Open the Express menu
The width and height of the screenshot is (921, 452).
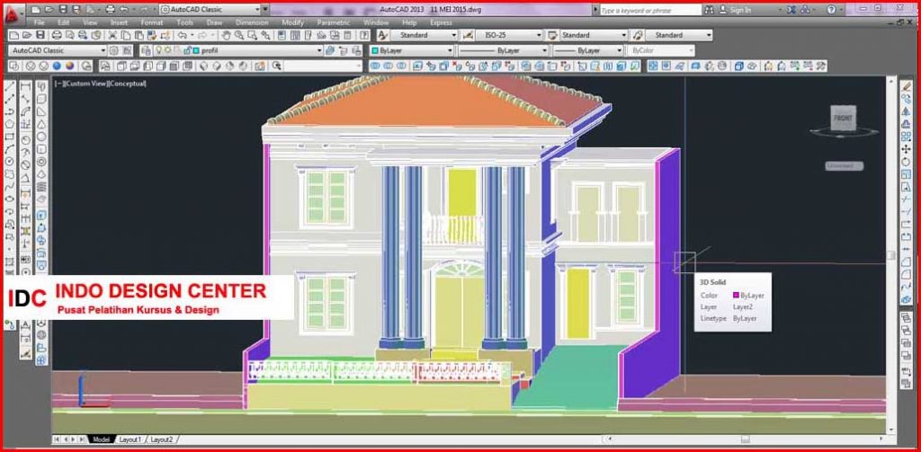tap(441, 22)
